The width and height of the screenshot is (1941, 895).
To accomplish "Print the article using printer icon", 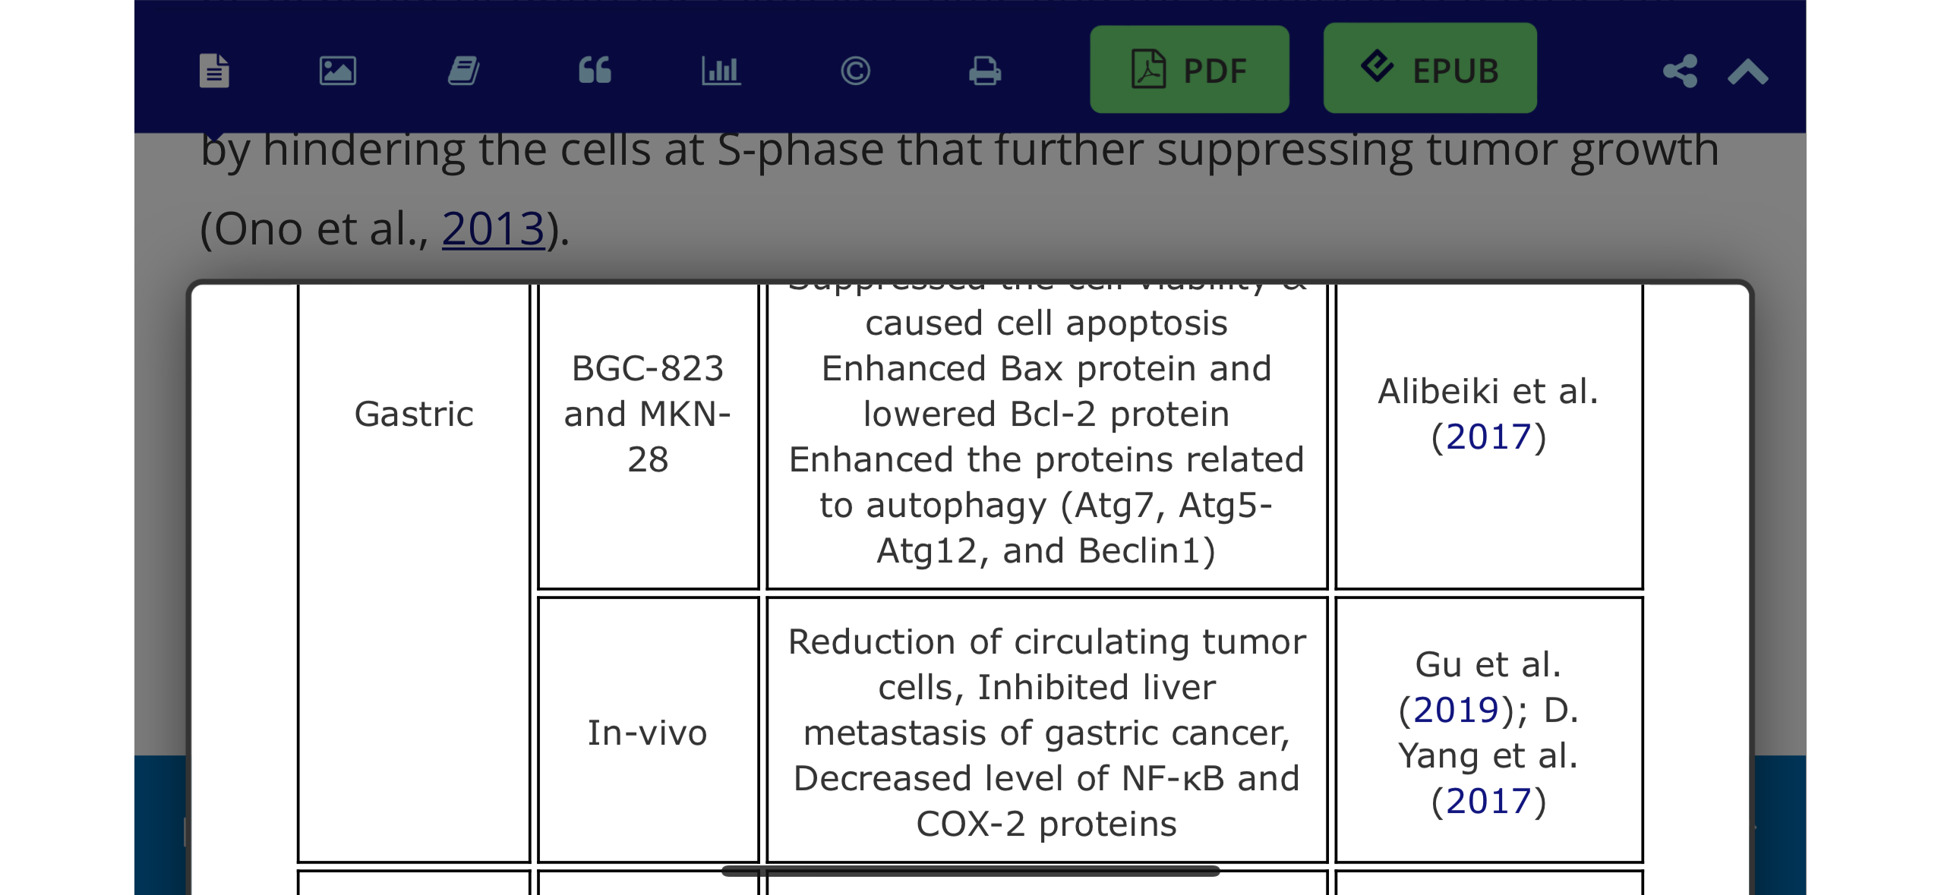I will click(985, 71).
